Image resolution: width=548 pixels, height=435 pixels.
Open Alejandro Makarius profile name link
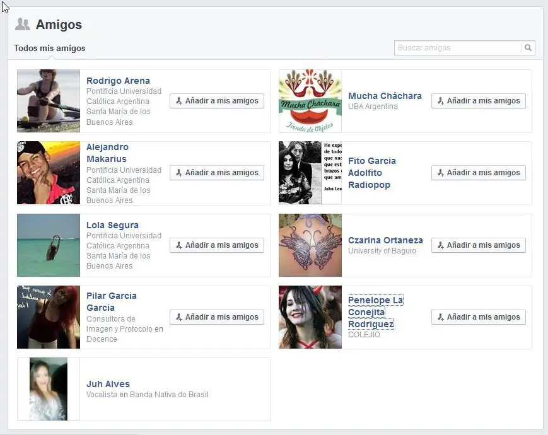107,153
